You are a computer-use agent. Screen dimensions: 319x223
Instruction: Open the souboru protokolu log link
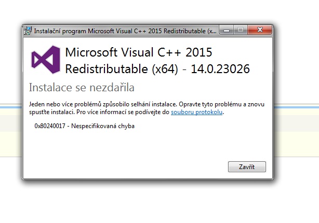[197, 112]
